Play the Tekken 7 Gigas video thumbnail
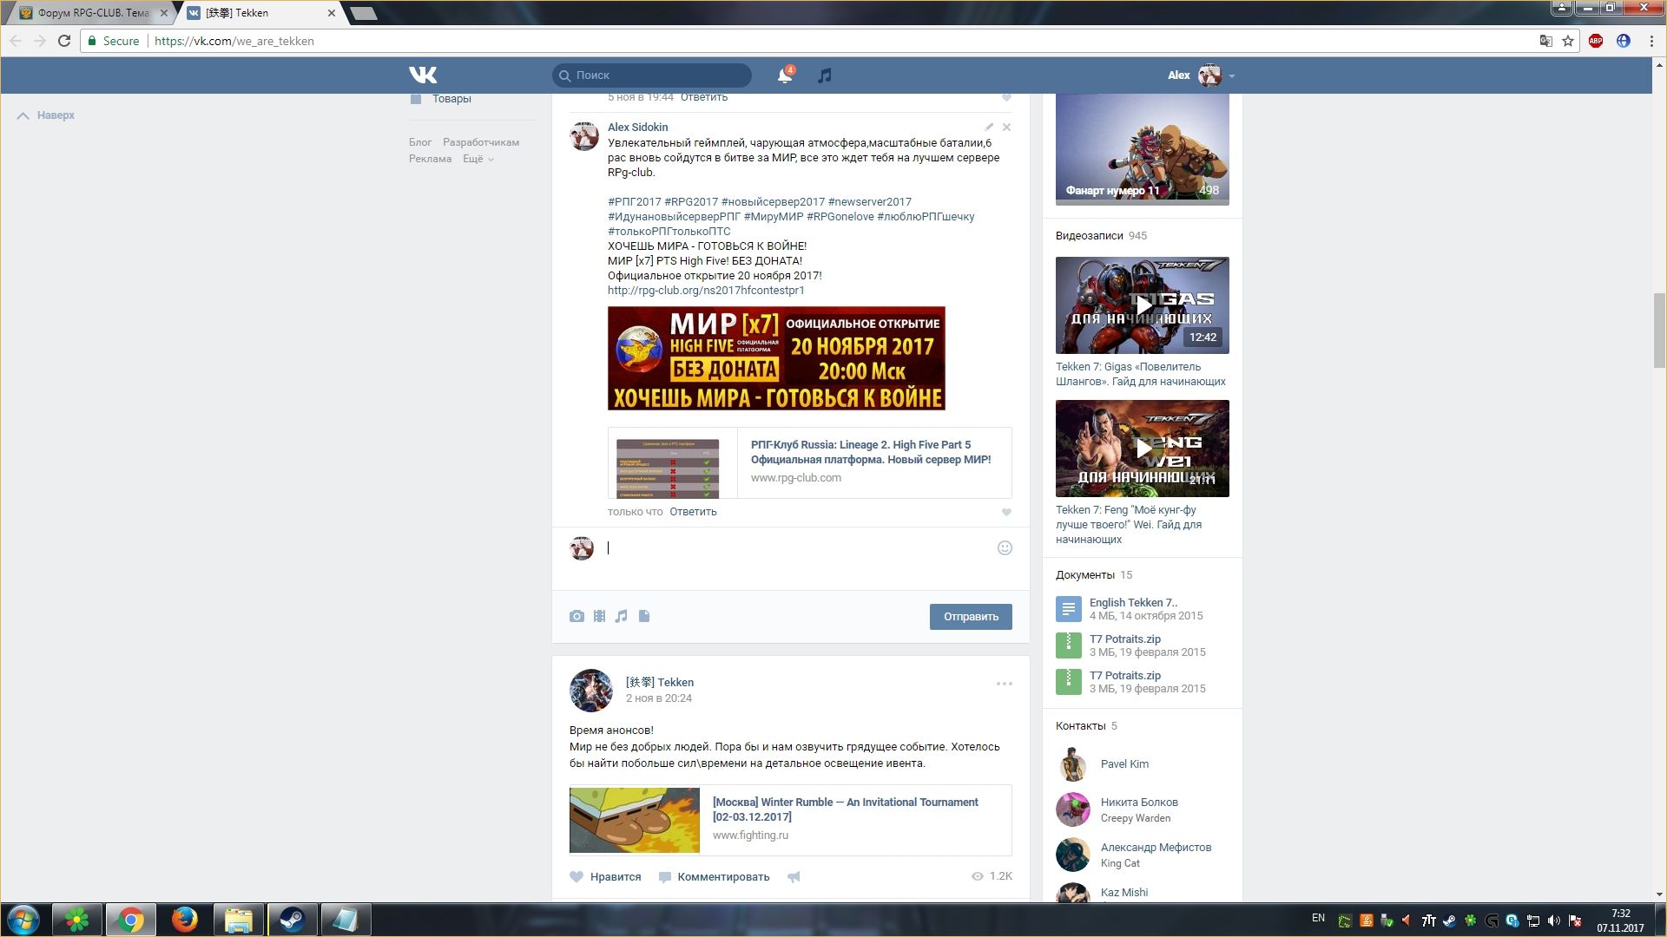The height and width of the screenshot is (937, 1667). tap(1142, 305)
